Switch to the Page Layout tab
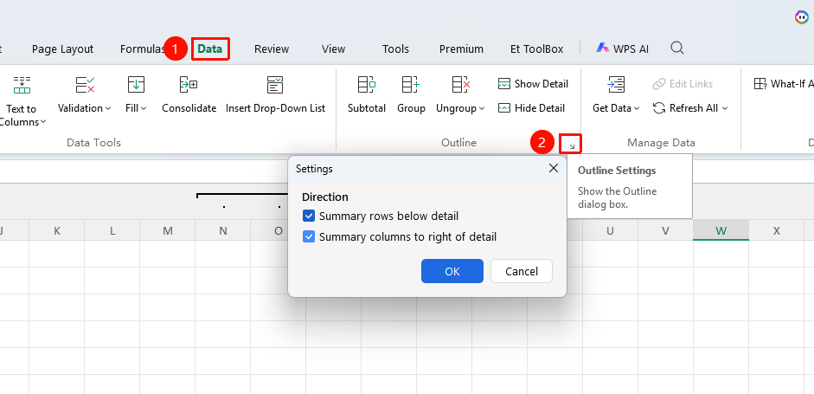 pos(63,48)
